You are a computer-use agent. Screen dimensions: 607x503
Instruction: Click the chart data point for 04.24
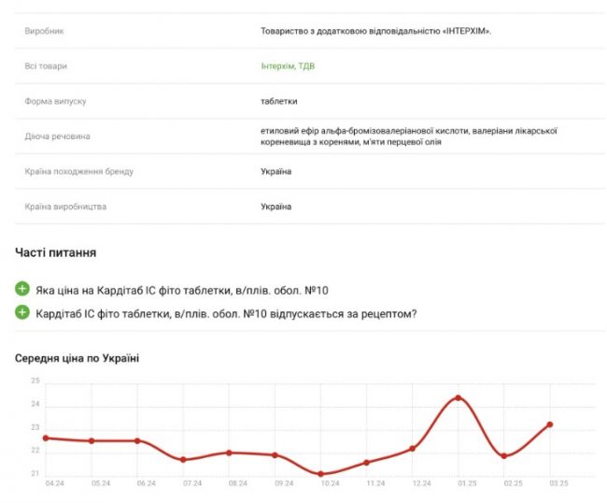(x=46, y=438)
